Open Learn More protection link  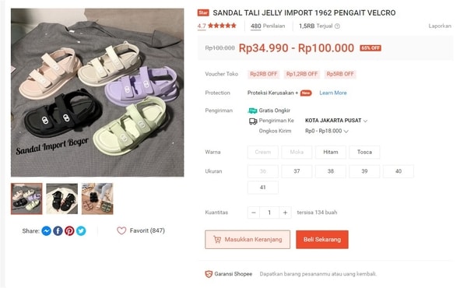pos(333,93)
